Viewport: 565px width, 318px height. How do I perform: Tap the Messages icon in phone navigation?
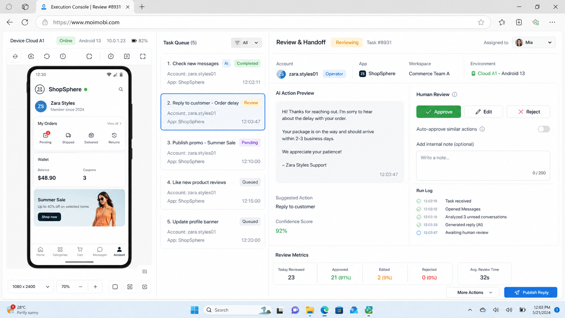[x=100, y=251]
